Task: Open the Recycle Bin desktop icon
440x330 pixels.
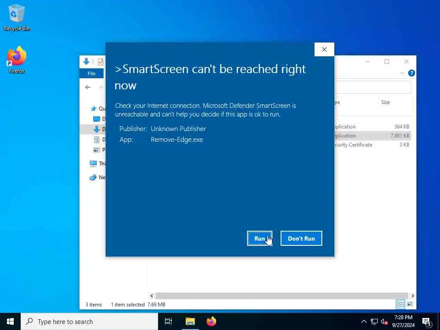Action: 17,18
